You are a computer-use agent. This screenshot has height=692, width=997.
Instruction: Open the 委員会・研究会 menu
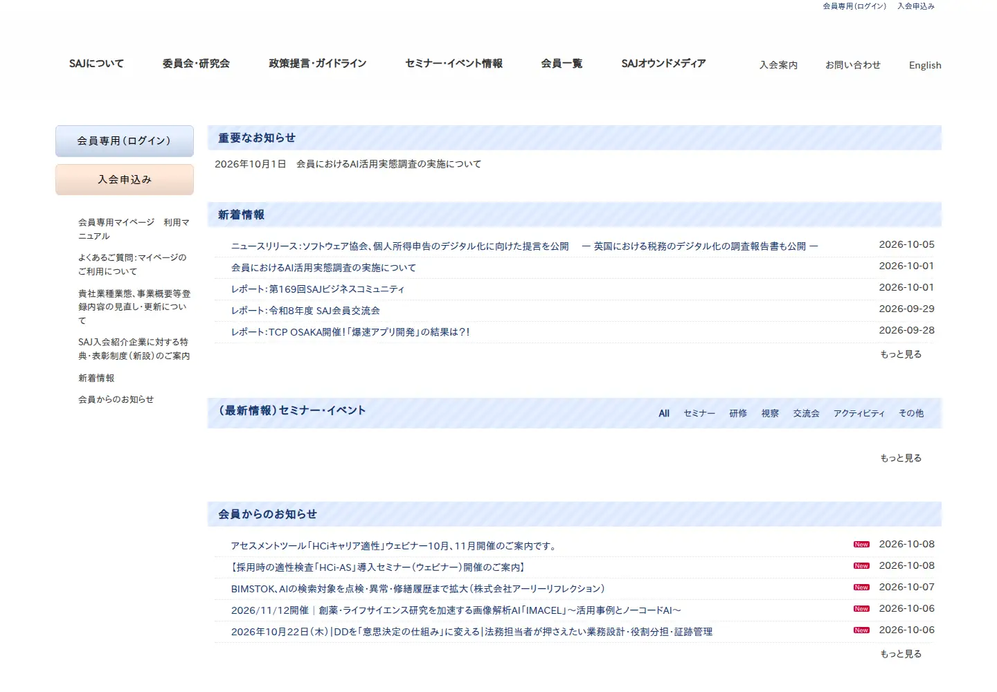coord(196,64)
